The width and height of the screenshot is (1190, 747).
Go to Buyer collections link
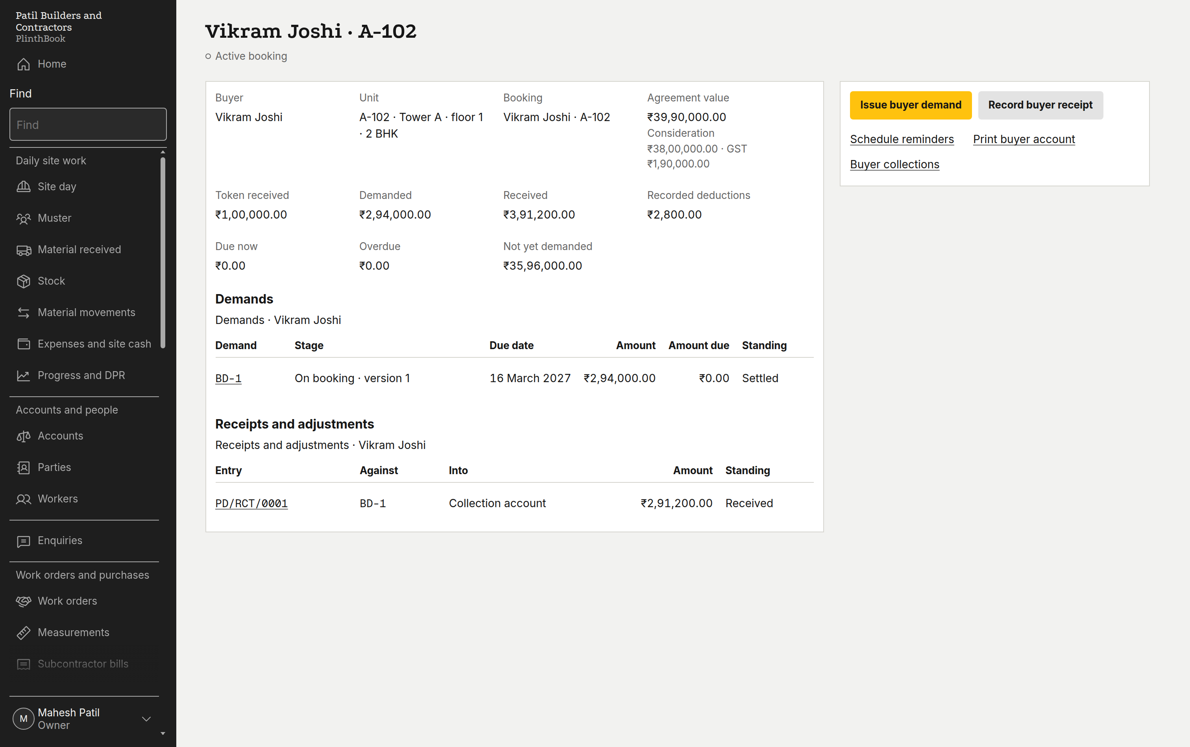coord(894,164)
